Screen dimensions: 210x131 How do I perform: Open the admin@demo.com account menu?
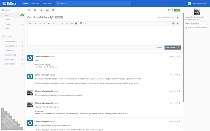[x=200, y=3]
